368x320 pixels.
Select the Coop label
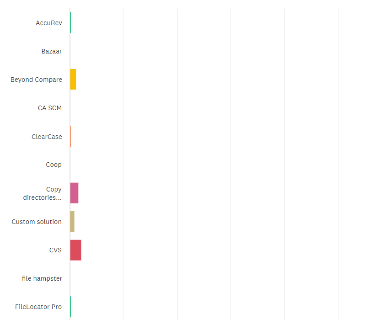tap(54, 165)
